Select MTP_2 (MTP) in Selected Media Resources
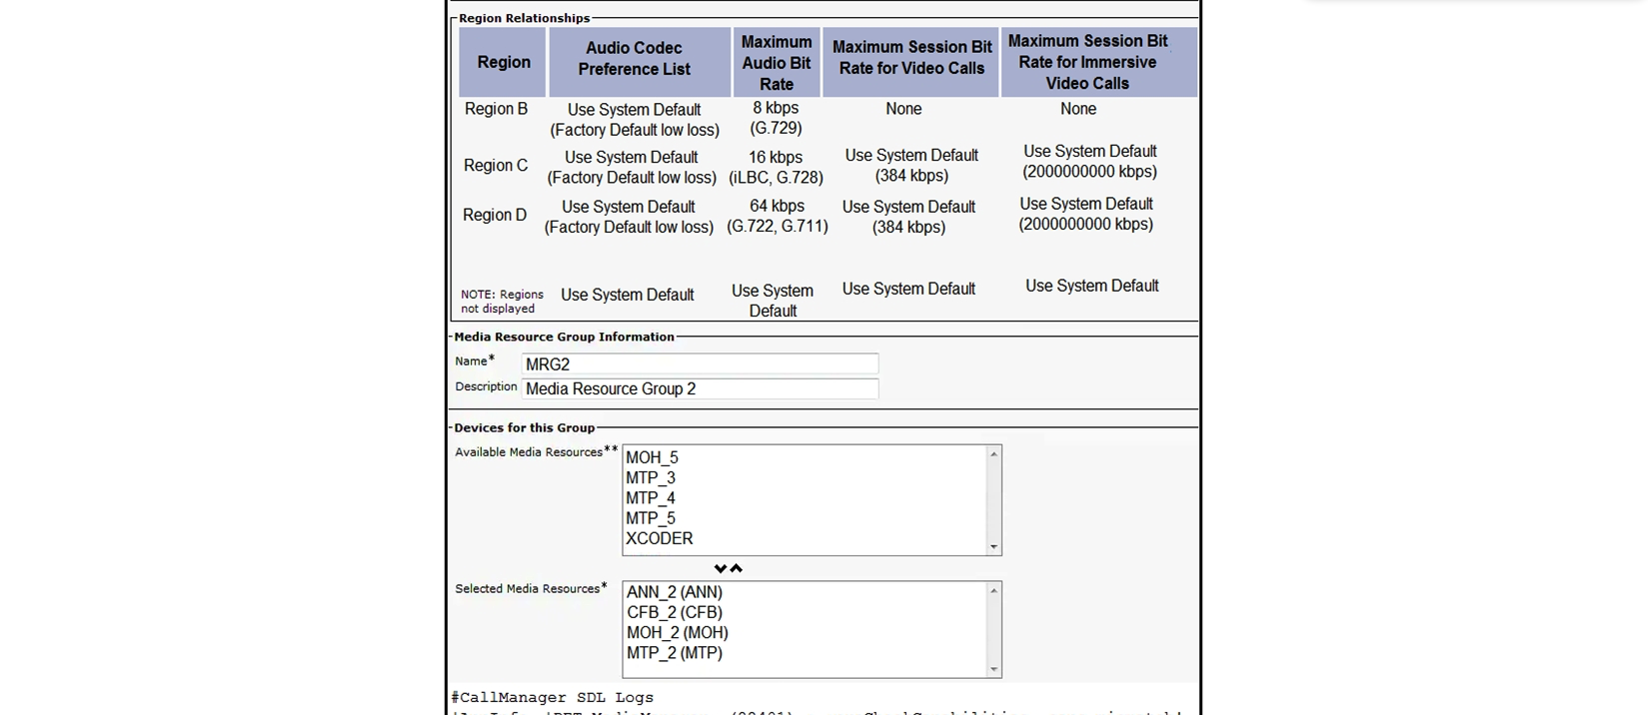 click(675, 653)
